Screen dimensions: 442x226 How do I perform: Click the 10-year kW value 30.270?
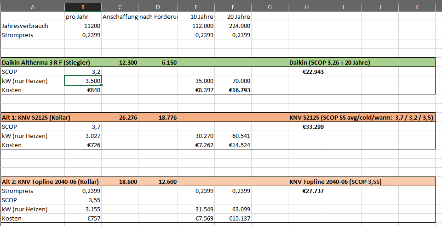196,136
